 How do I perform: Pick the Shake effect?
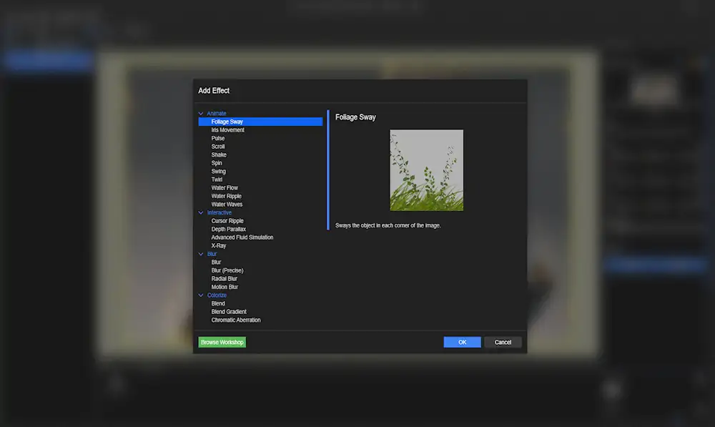(x=218, y=154)
